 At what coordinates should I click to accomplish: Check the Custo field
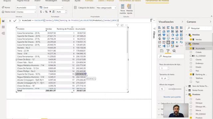tap(191, 99)
